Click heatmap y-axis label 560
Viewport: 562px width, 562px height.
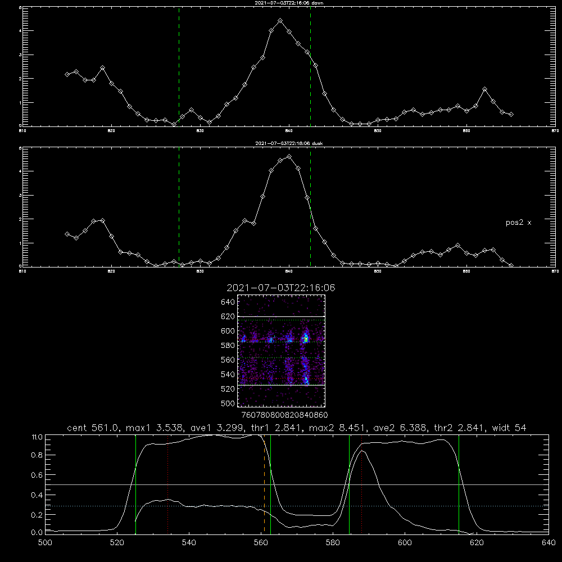point(228,360)
